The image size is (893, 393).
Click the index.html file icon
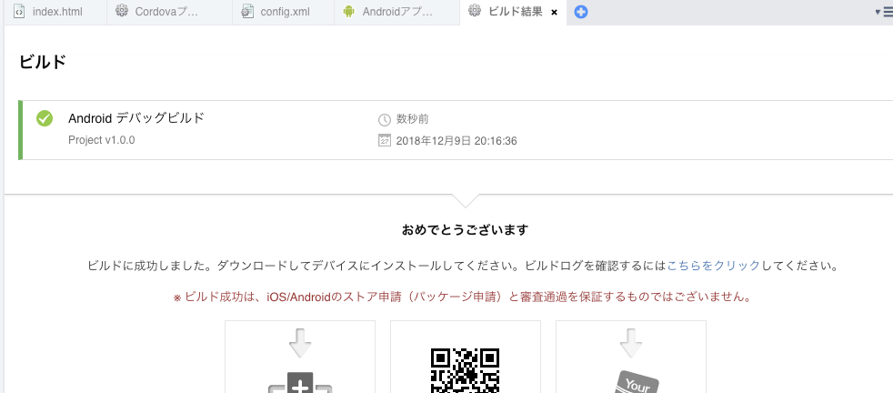[19, 12]
